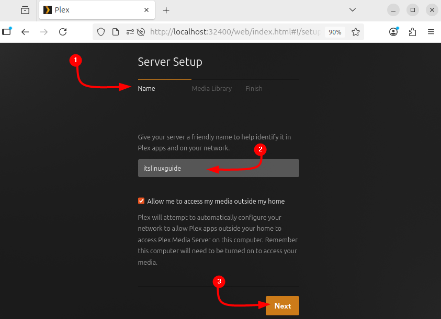The width and height of the screenshot is (441, 319).
Task: Click the autoplay blocked icon in the address bar
Action: click(x=141, y=32)
